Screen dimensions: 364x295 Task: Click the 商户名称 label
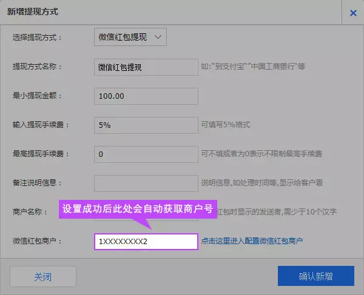coord(30,212)
